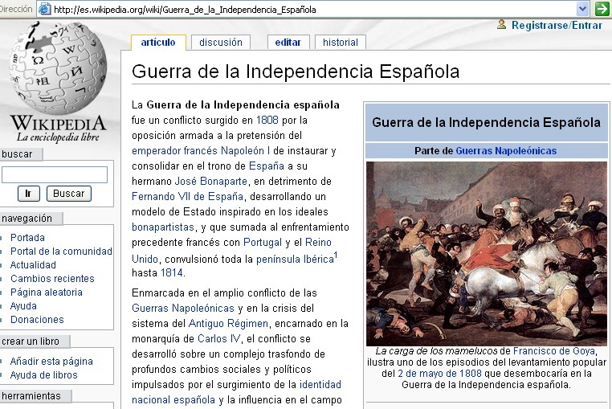Click the Buscar button
This screenshot has width=612, height=409.
pyautogui.click(x=69, y=194)
